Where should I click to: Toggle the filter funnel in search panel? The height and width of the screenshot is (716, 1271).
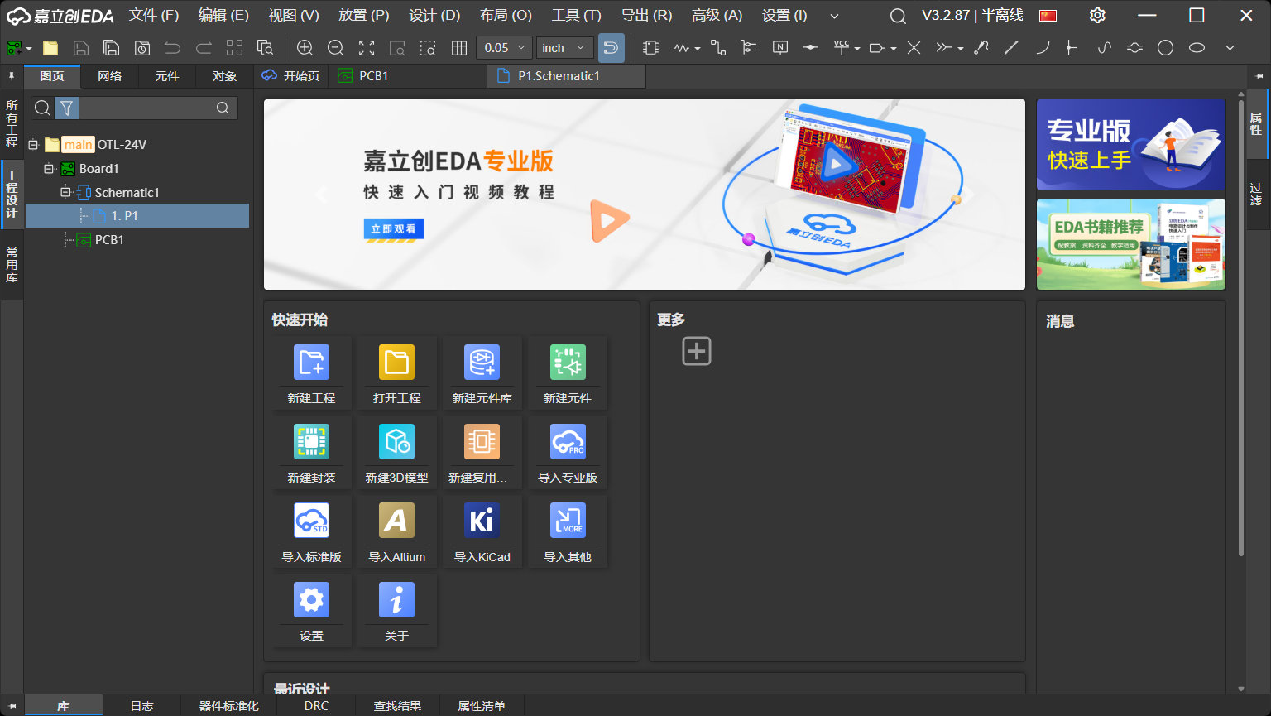[x=67, y=108]
